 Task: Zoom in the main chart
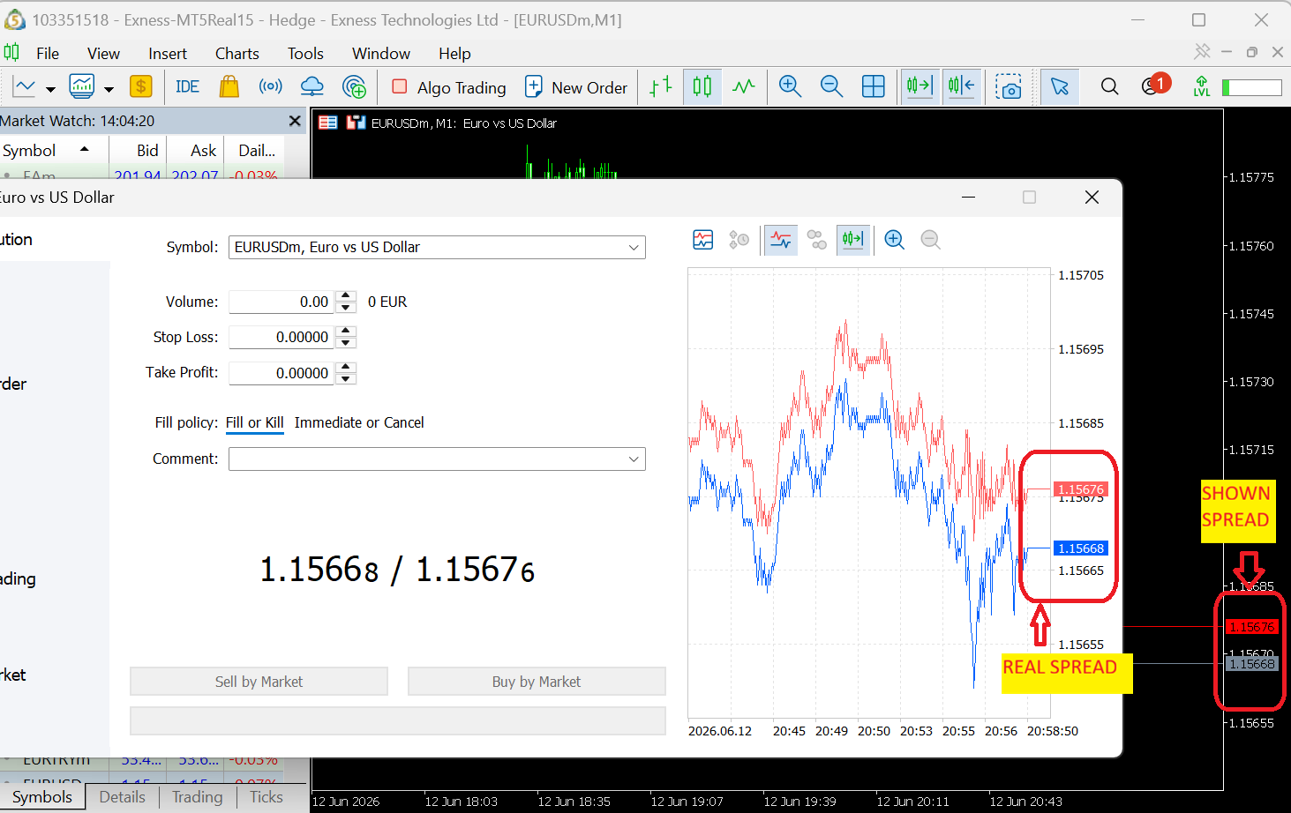790,86
